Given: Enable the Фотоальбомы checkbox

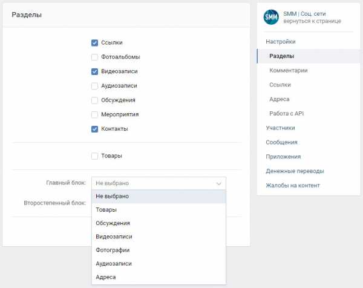Looking at the screenshot, I should coord(94,57).
